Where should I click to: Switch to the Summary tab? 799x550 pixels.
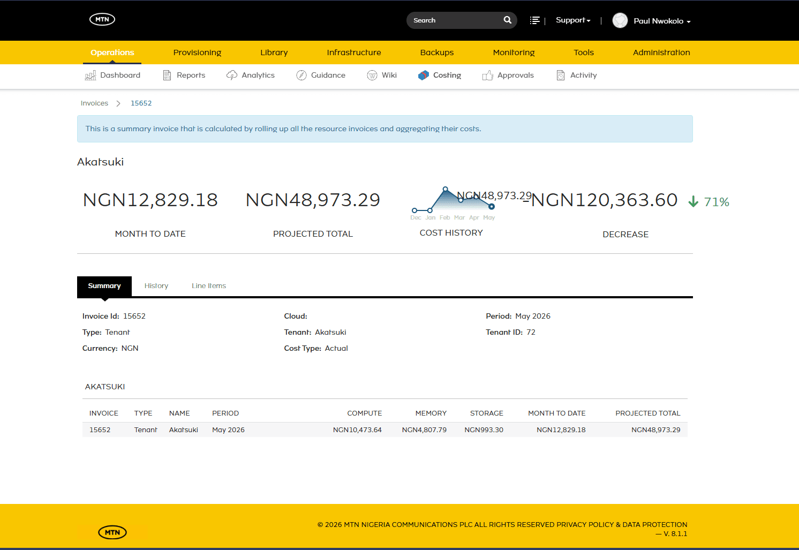click(104, 286)
